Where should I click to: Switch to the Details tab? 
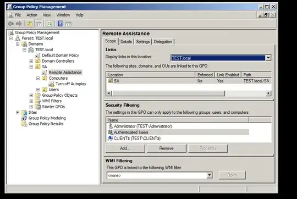coord(126,42)
